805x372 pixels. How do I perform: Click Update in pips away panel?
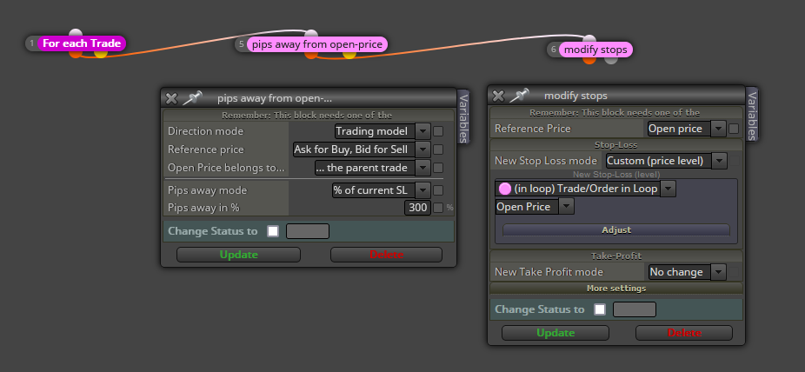click(x=238, y=255)
